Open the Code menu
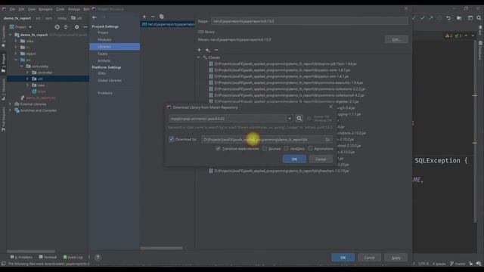Image resolution: width=484 pixels, height=272 pixels. tap(60, 9)
